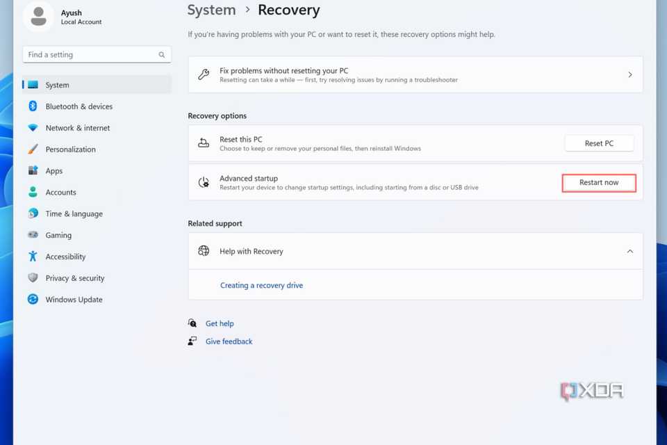
Task: Click the Time & language globe icon
Action: point(33,213)
